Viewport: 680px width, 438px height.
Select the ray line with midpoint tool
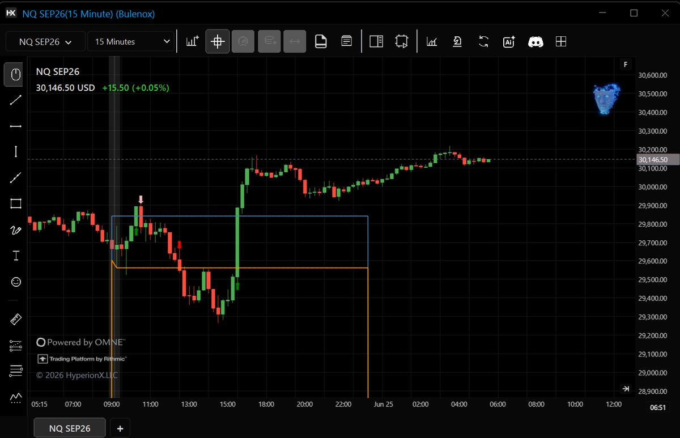pos(16,178)
